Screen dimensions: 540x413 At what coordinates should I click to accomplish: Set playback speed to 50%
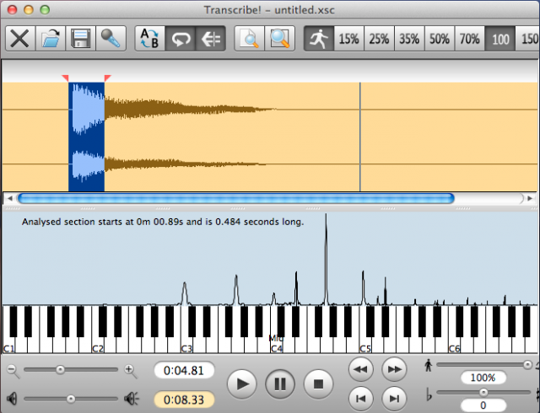439,40
